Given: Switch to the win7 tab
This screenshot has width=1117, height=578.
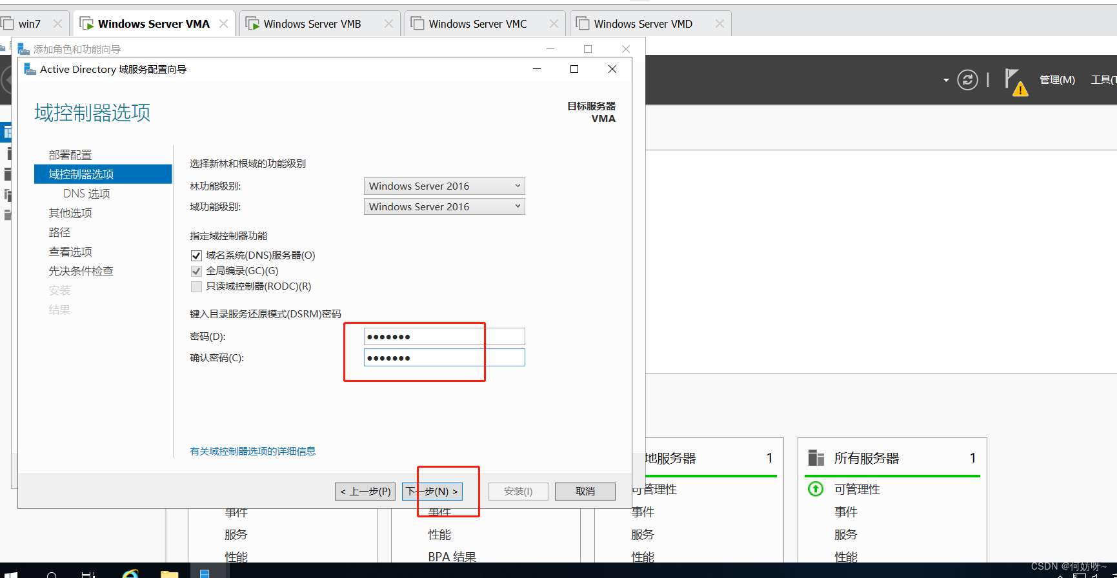Looking at the screenshot, I should click(x=29, y=24).
